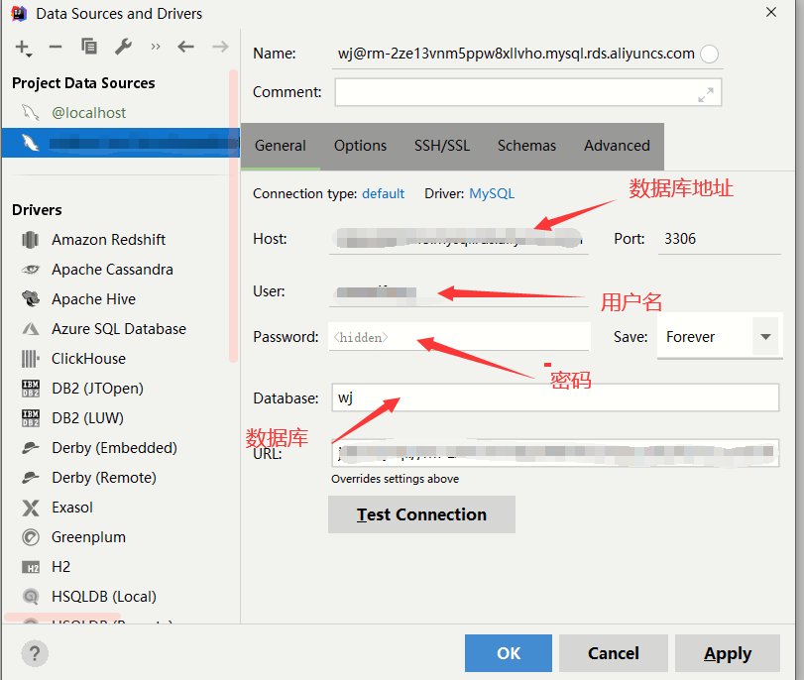Image resolution: width=804 pixels, height=680 pixels.
Task: Click the DB2 (JTOpen) IBM icon
Action: click(x=31, y=389)
